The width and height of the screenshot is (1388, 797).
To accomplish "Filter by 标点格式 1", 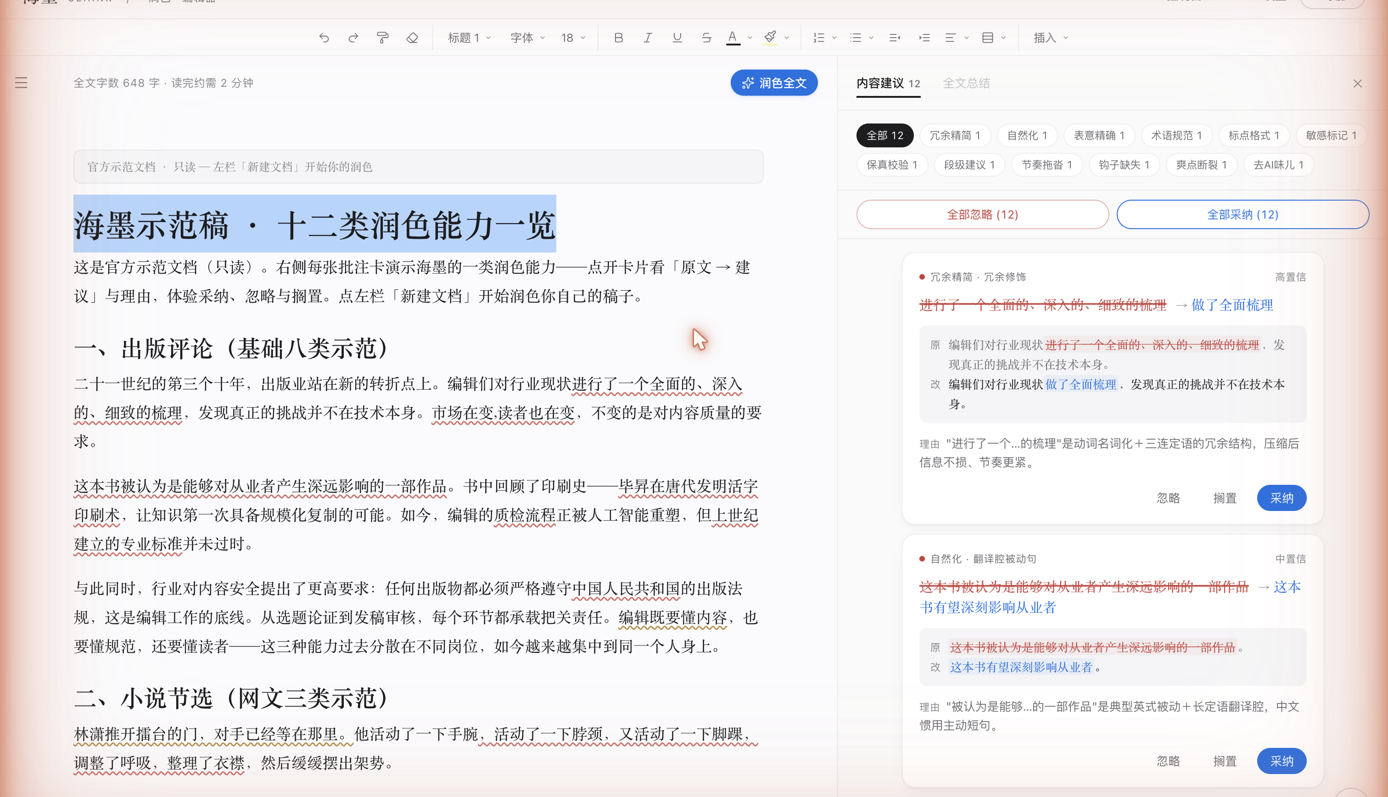I will tap(1254, 135).
